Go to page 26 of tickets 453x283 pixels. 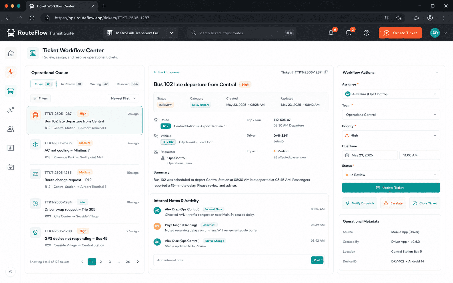(128, 262)
